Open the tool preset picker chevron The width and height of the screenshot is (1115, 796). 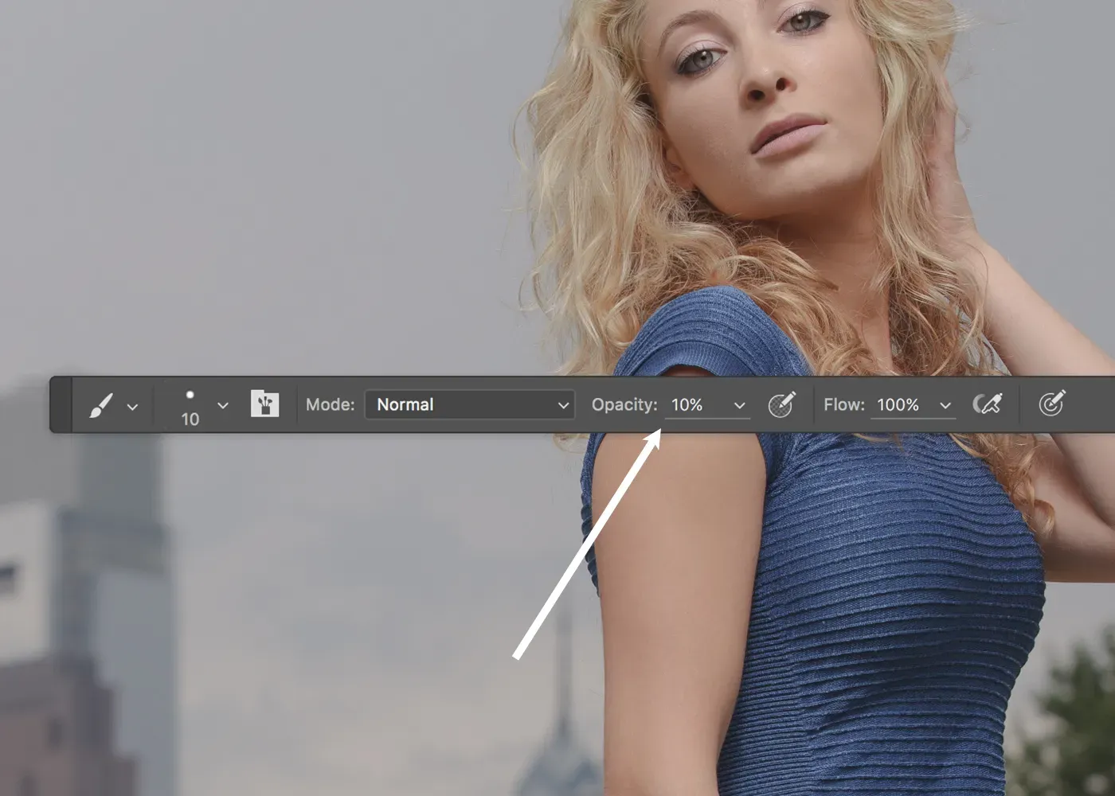click(132, 407)
